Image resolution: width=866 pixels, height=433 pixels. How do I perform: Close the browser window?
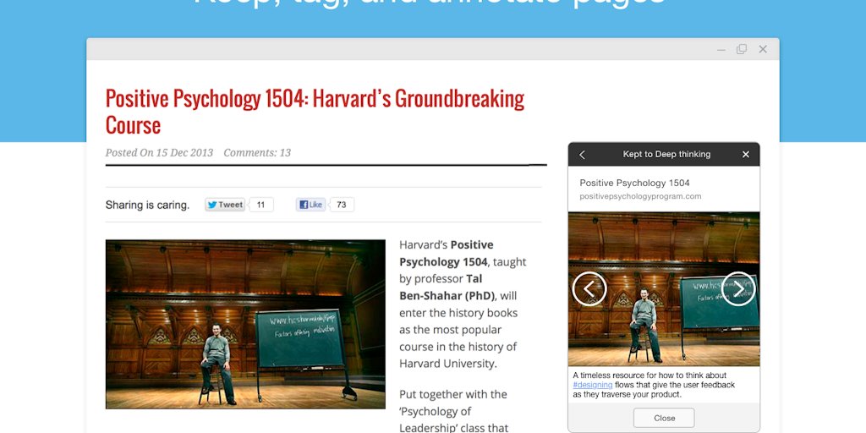pyautogui.click(x=763, y=49)
